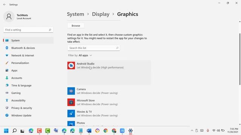Click the vertical scrollbar thumb
This screenshot has width=241, height=135.
click(239, 59)
